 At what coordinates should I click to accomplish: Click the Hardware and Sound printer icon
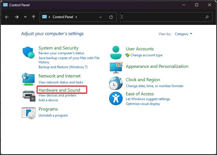coord(29,96)
